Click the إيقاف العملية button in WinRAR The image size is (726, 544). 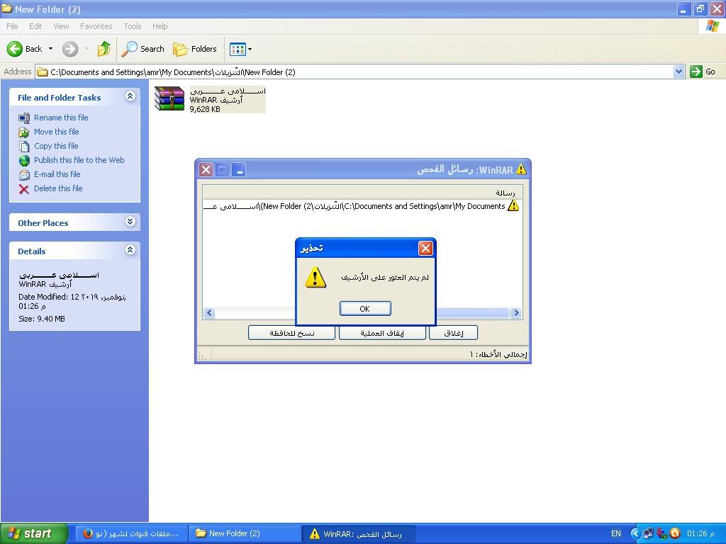382,333
